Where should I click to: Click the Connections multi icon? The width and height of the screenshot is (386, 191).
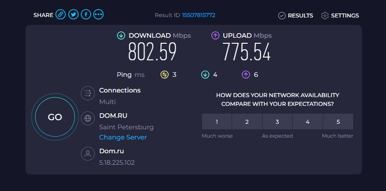pyautogui.click(x=87, y=93)
